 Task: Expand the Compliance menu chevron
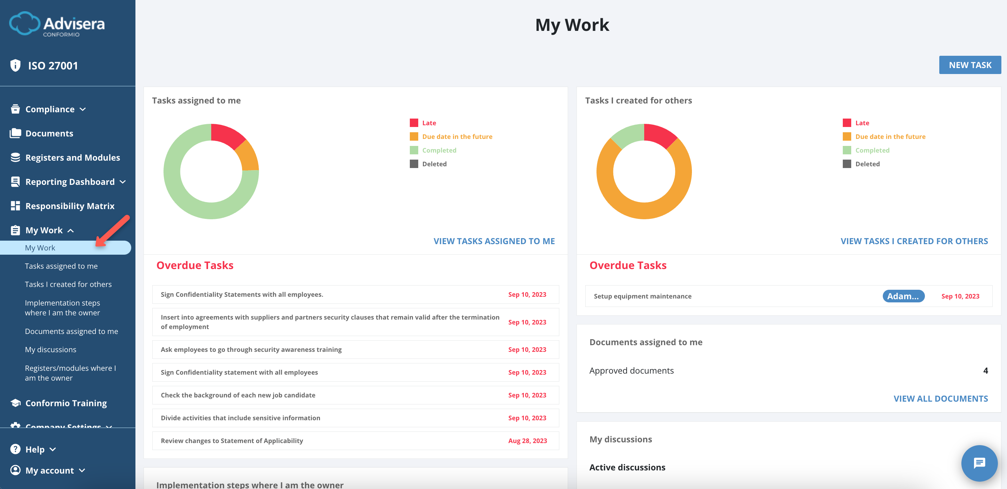click(83, 109)
